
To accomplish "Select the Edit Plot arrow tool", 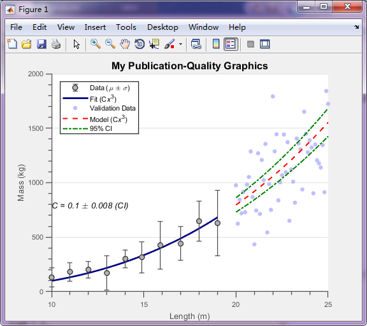I will tap(76, 44).
